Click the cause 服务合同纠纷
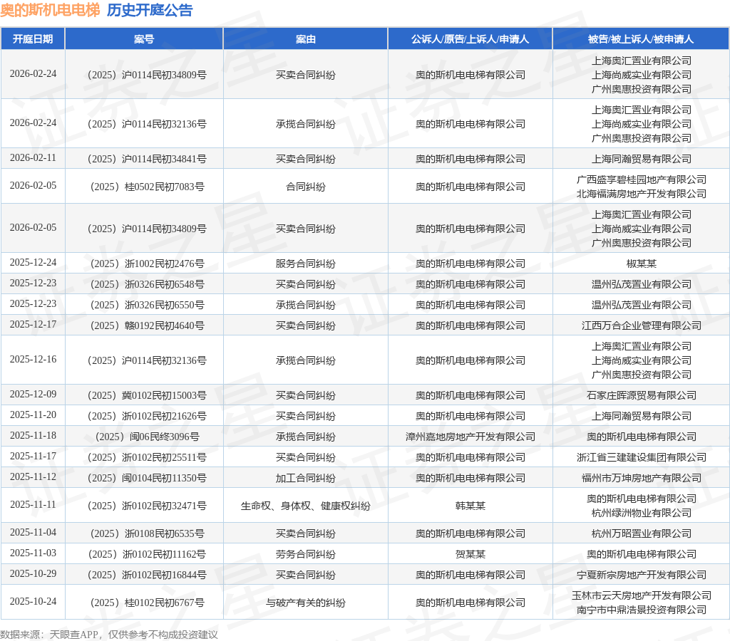Screen dimensions: 730x641 [x=305, y=264]
